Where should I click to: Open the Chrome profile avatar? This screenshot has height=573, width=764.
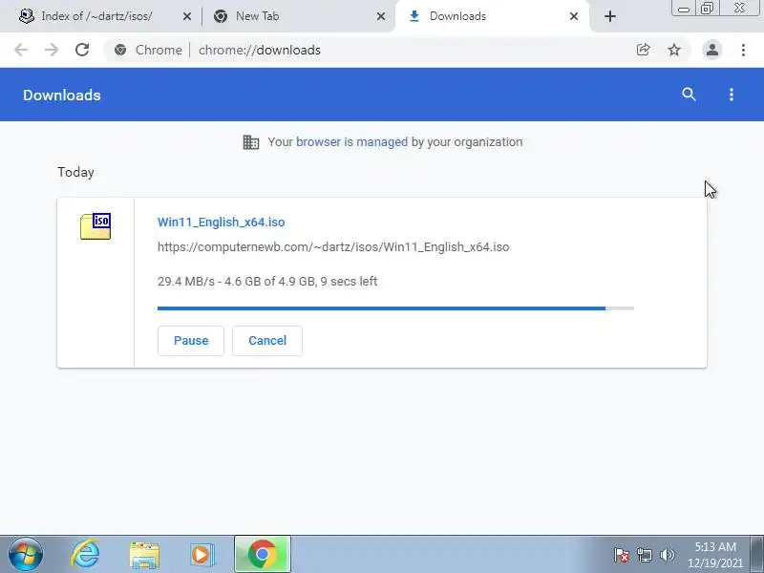[x=711, y=50]
